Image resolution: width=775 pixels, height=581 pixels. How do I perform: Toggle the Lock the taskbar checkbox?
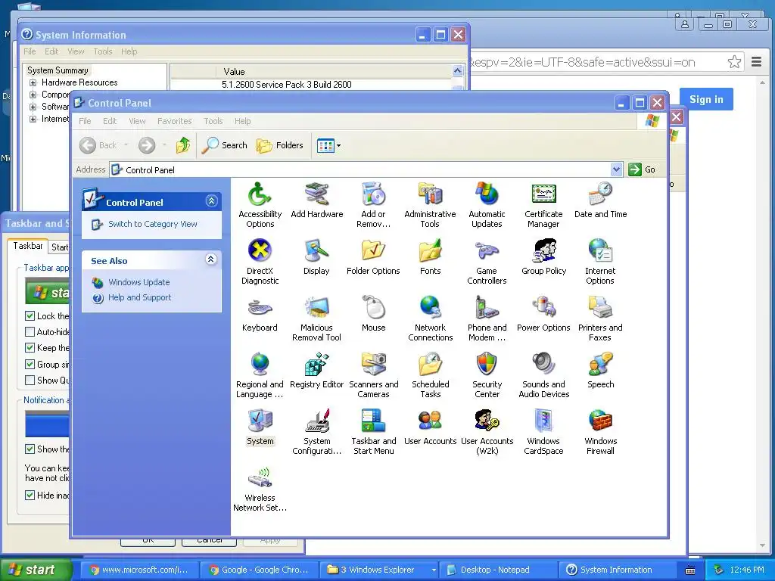30,315
